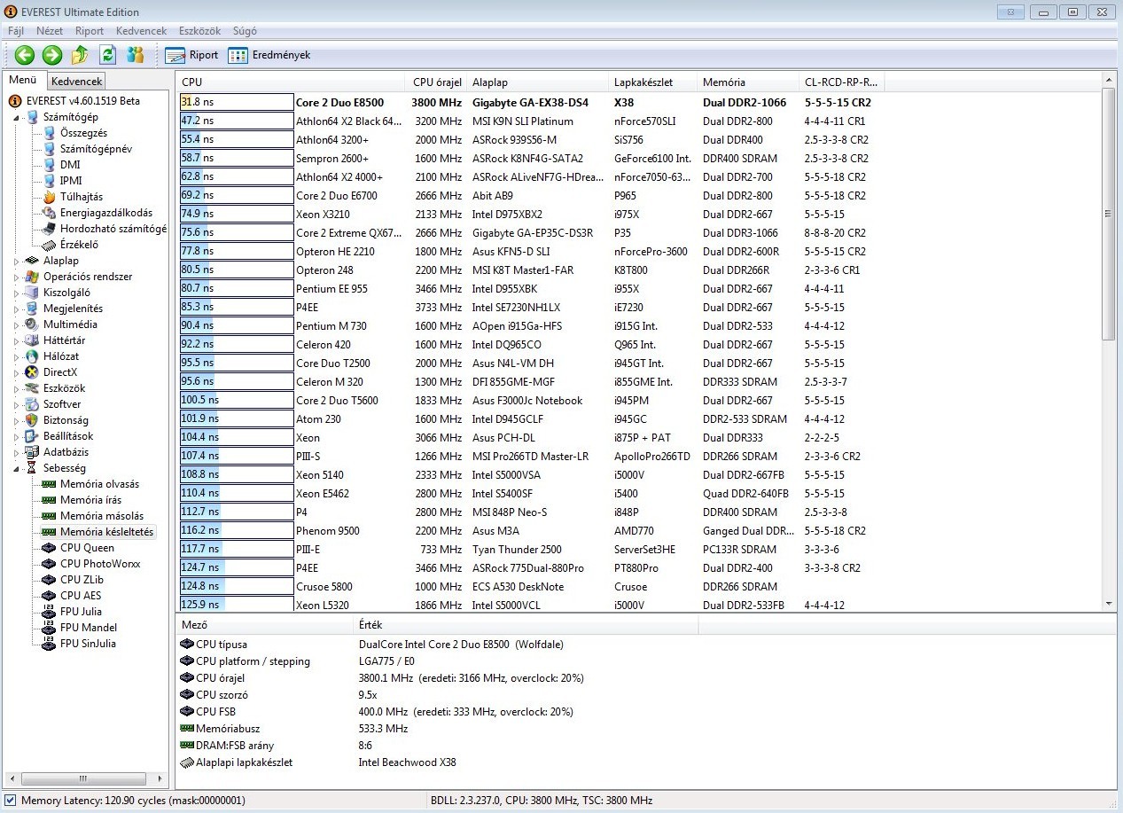Screen dimensions: 1123x813
Task: Open the Fájl menu
Action: tap(16, 31)
